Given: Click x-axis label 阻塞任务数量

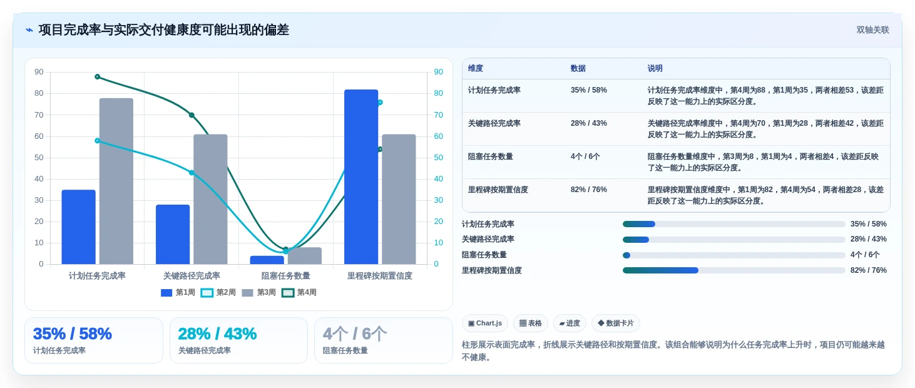Looking at the screenshot, I should [286, 276].
